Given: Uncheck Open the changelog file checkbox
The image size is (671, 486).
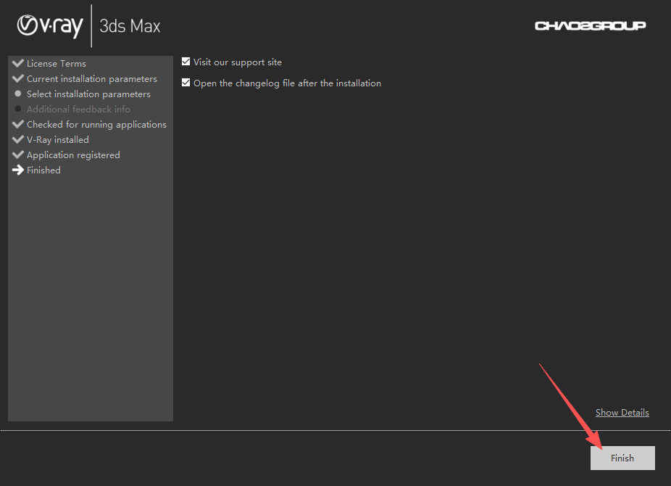Looking at the screenshot, I should (186, 83).
